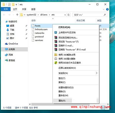Select the services file
The width and height of the screenshot is (115, 113).
point(39,40)
